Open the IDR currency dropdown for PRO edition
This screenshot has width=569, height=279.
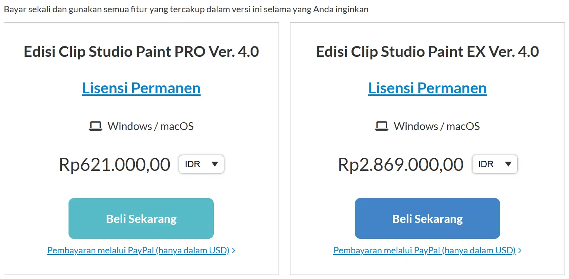click(x=201, y=164)
